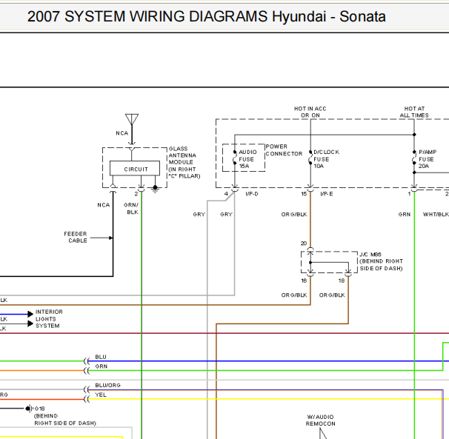Click pin number 15 at I/P-E connector
The height and width of the screenshot is (439, 449).
[304, 194]
